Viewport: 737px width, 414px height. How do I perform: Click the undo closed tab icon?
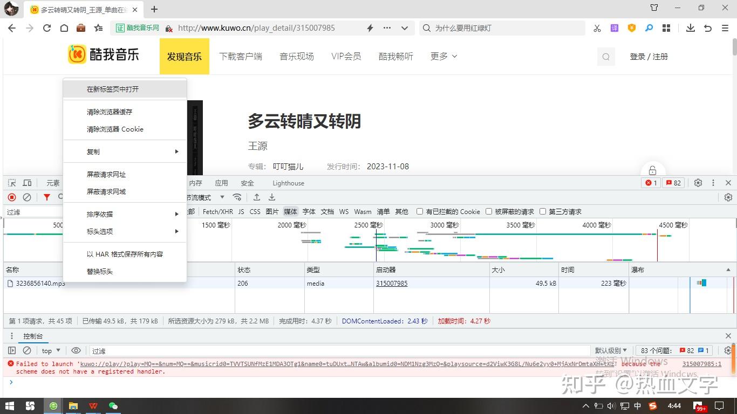click(708, 28)
